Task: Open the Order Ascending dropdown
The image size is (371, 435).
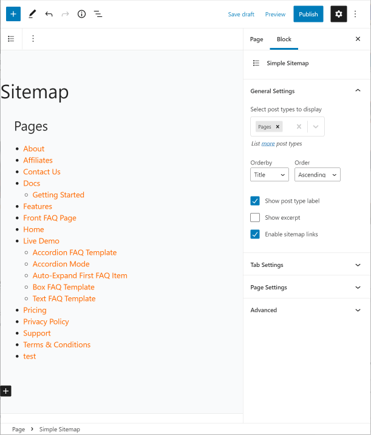Action: coord(317,175)
